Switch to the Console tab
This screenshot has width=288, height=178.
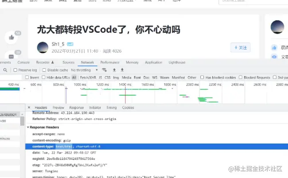23,62
